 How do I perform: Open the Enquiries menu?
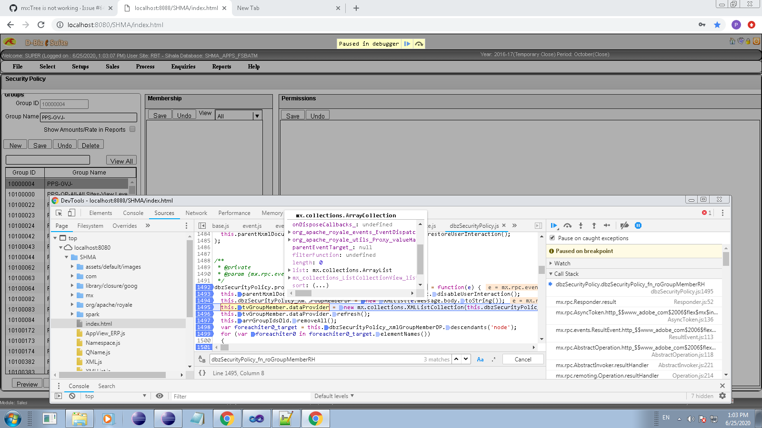click(183, 67)
